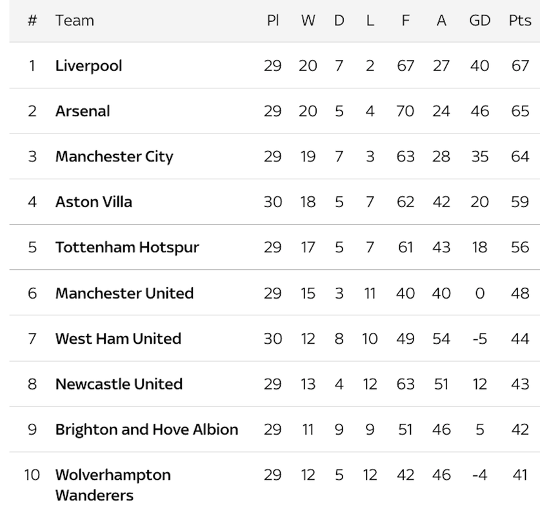Click Manchester United team name
This screenshot has width=540, height=516.
pyautogui.click(x=125, y=293)
